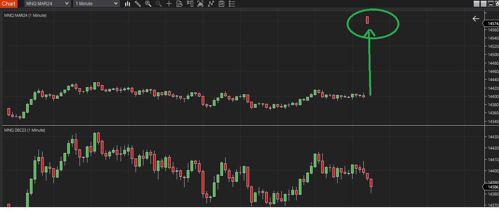Image resolution: width=499 pixels, height=212 pixels.
Task: Expand the 1 Minute interval dropdown
Action: [x=96, y=4]
